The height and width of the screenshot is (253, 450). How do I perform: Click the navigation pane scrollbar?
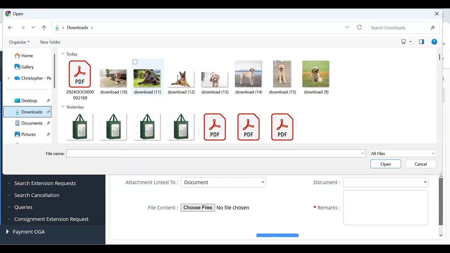54,71
